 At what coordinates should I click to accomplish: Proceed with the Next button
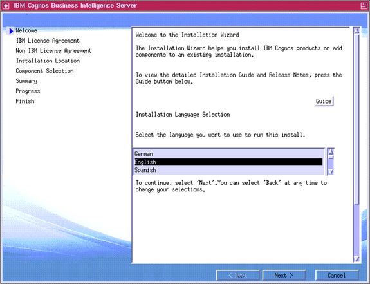[284, 276]
